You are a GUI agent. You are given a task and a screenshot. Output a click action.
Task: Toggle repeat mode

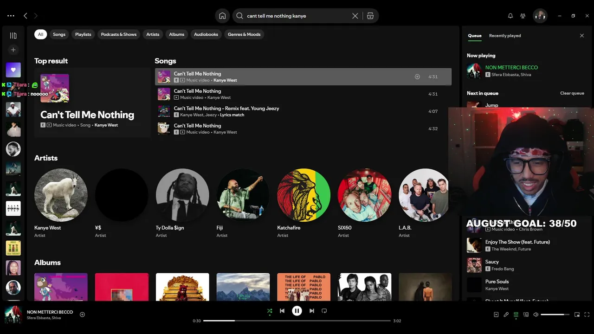click(324, 311)
